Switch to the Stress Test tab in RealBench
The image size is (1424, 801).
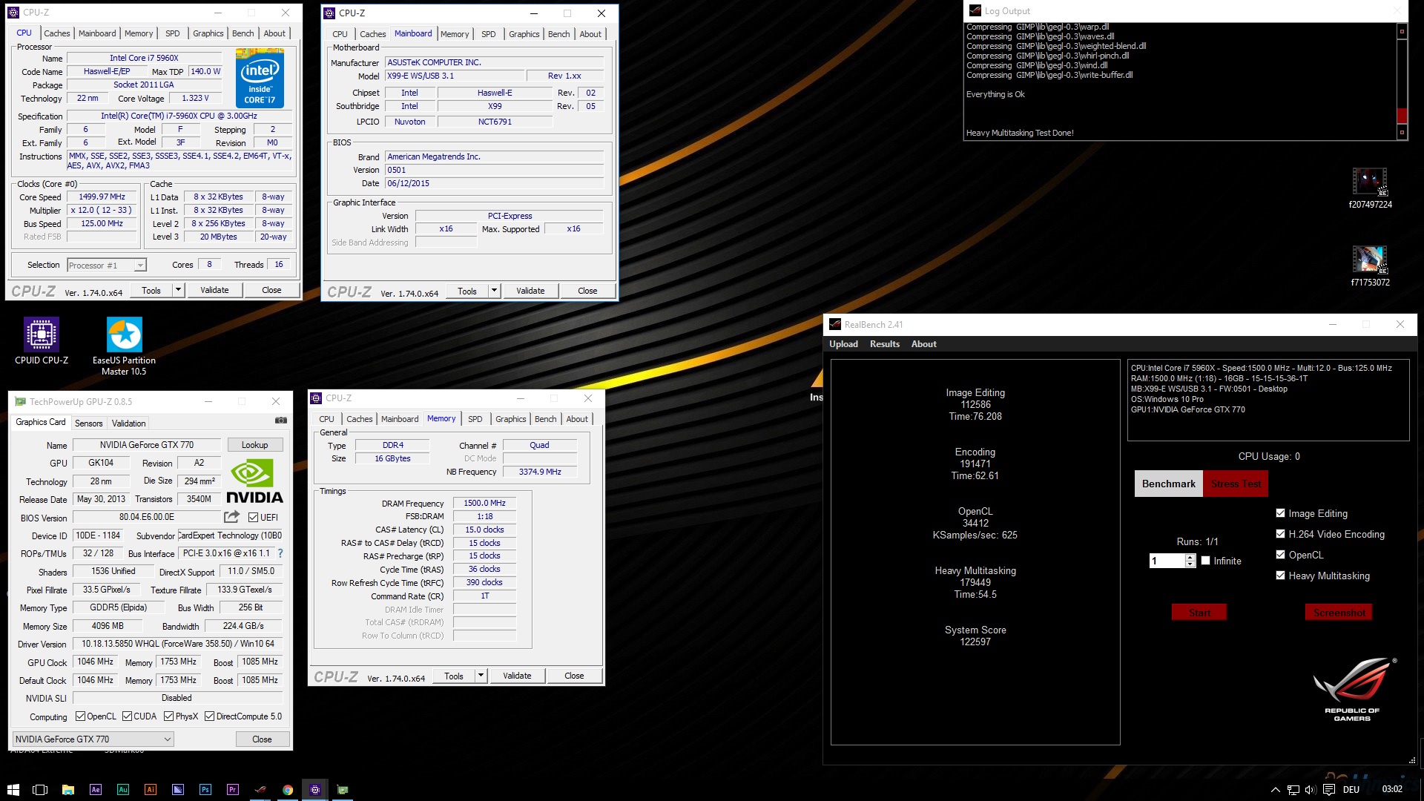pos(1236,484)
